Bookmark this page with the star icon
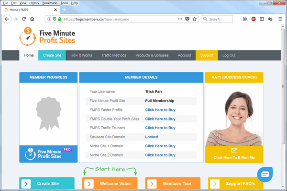The height and width of the screenshot is (191, 287). click(x=195, y=19)
